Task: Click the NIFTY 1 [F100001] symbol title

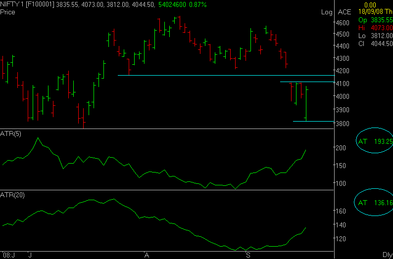Action: [27, 5]
